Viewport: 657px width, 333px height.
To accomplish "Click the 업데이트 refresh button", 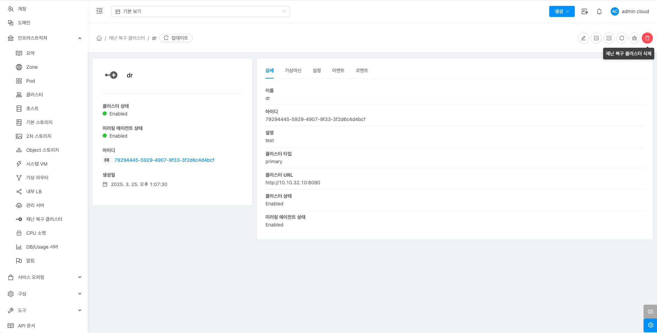I will 176,38.
